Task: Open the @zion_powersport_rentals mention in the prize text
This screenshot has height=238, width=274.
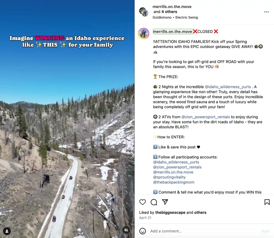Action: (205, 117)
